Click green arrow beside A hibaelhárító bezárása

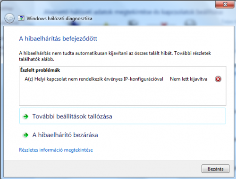point(26,135)
